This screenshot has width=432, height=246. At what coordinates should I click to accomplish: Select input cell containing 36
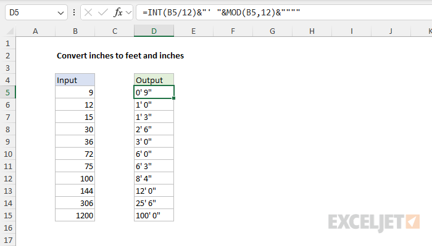[x=75, y=141]
